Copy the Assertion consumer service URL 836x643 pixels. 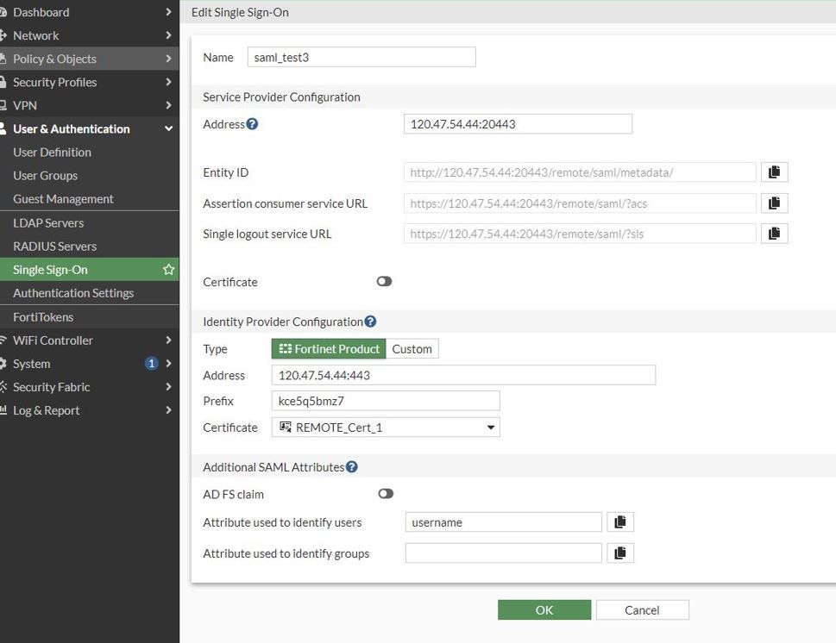(774, 203)
